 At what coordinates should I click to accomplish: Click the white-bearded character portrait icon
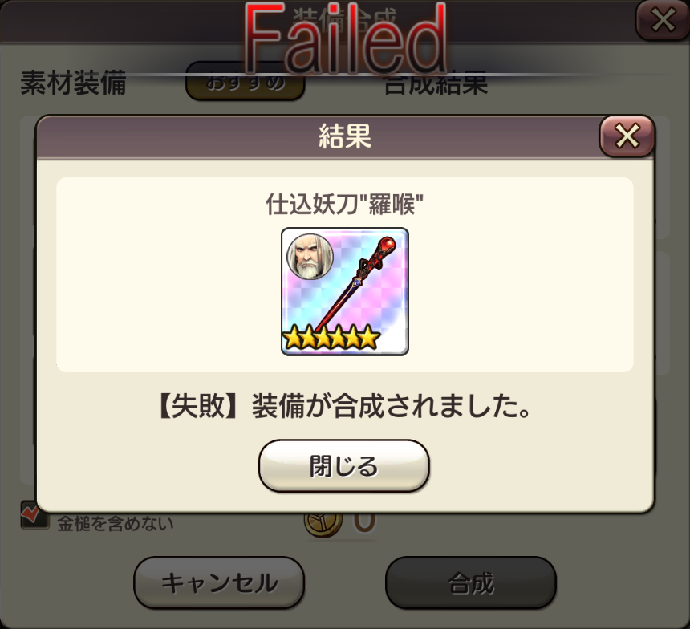(310, 257)
